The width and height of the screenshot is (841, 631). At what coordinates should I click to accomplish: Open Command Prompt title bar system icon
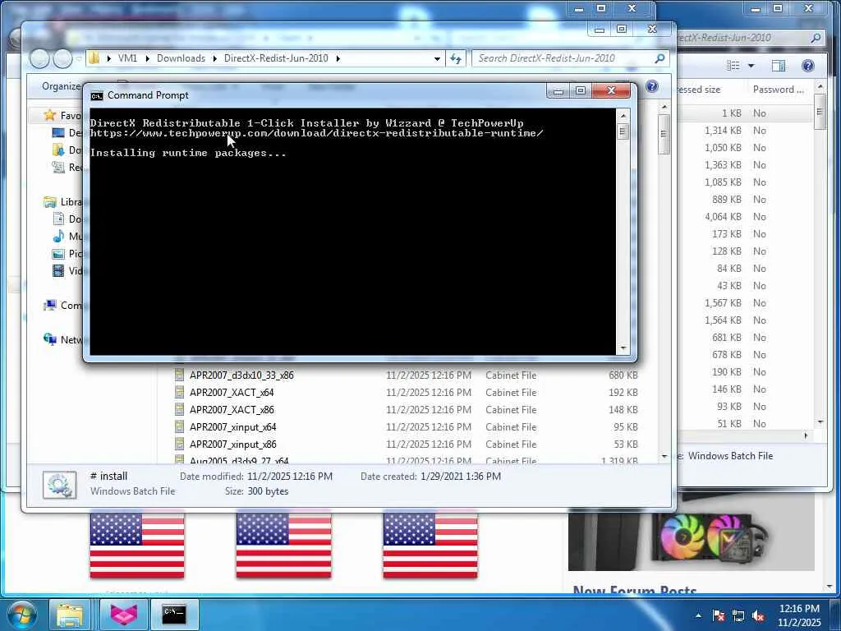pyautogui.click(x=97, y=95)
